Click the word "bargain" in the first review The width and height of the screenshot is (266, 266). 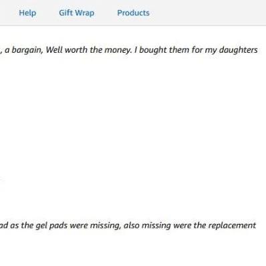pyautogui.click(x=27, y=50)
